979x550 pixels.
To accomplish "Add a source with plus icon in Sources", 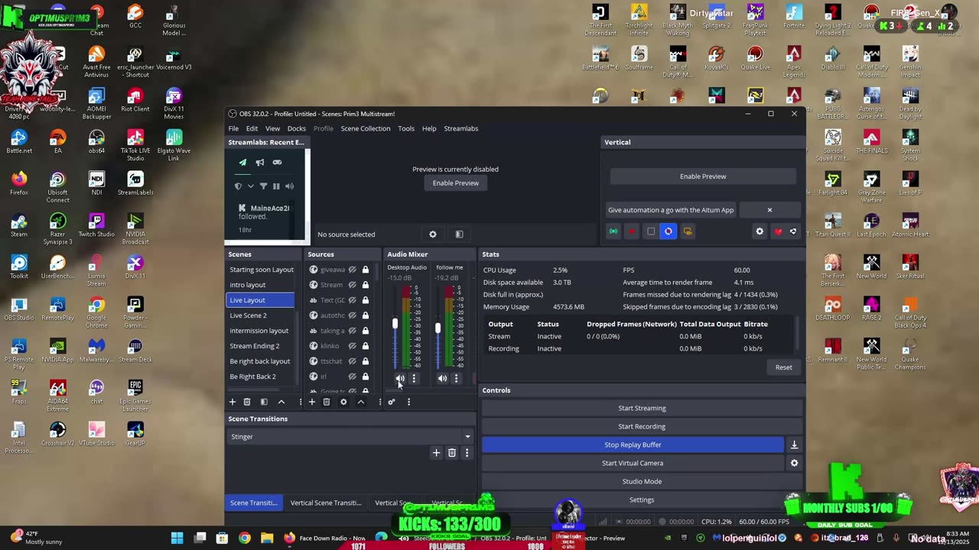I will (x=312, y=402).
